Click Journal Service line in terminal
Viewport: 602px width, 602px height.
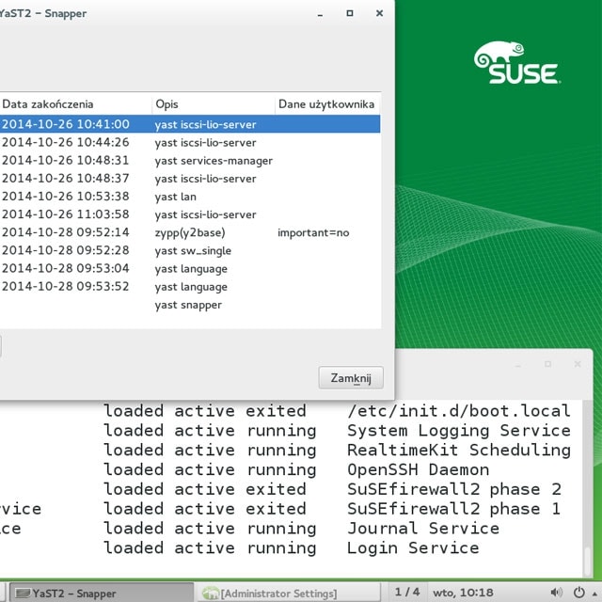423,529
